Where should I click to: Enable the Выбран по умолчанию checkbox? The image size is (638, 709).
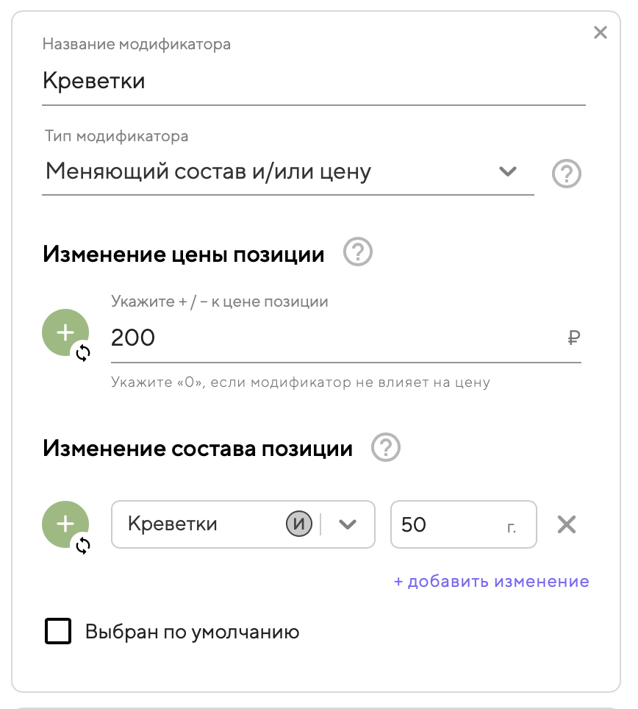click(x=58, y=632)
